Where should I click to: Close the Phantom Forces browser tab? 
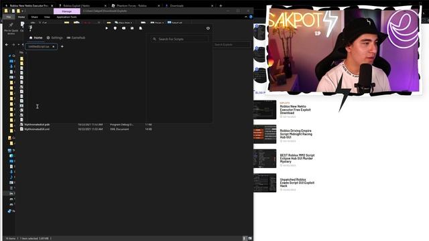(158, 6)
